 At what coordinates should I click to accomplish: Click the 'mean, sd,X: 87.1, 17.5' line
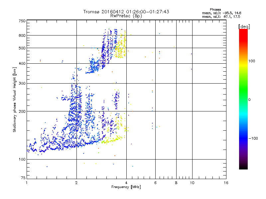pos(221,17)
